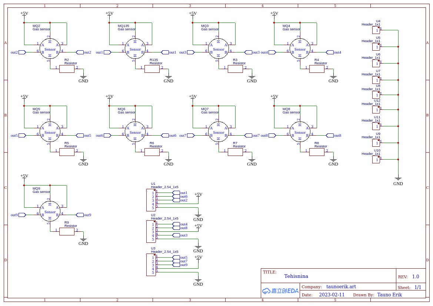
Task: Select the +5V power symbol above MQ5
Action: click(24, 96)
